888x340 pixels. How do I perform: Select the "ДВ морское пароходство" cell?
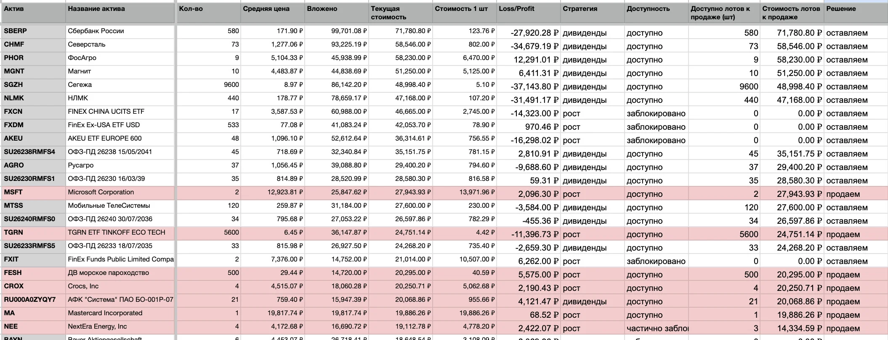120,273
